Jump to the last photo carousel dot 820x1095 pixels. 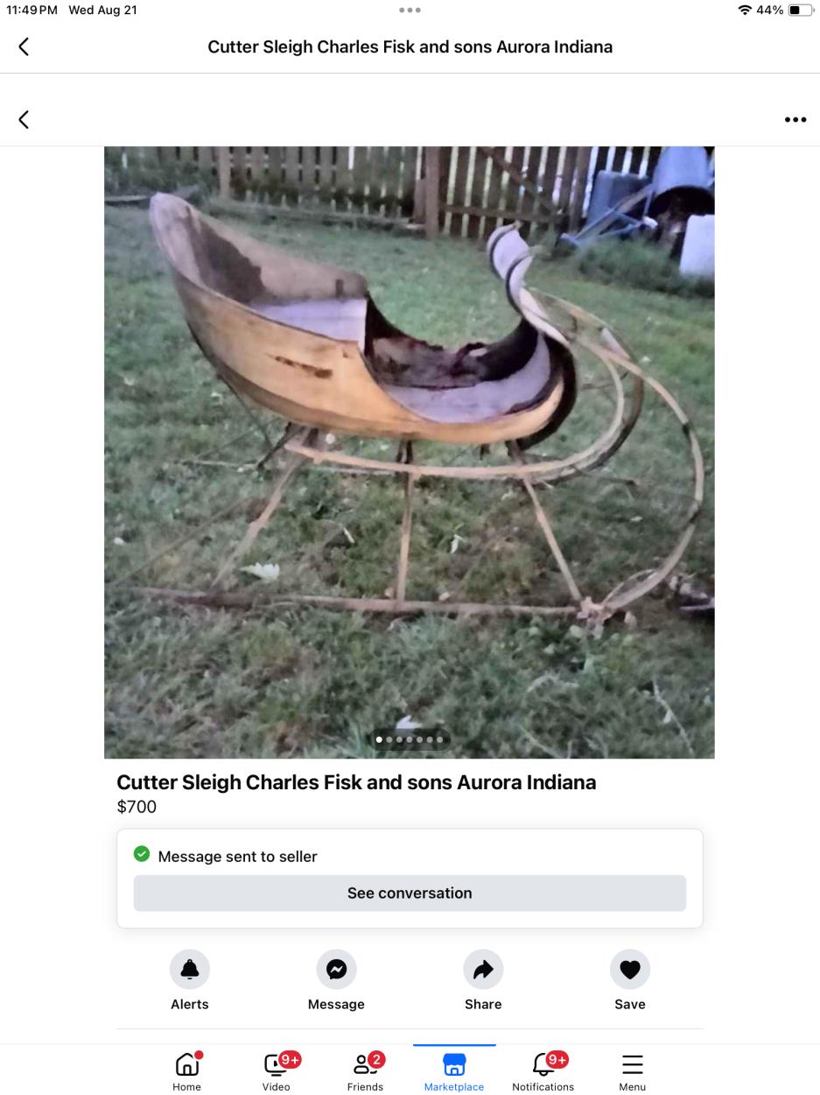pos(439,739)
